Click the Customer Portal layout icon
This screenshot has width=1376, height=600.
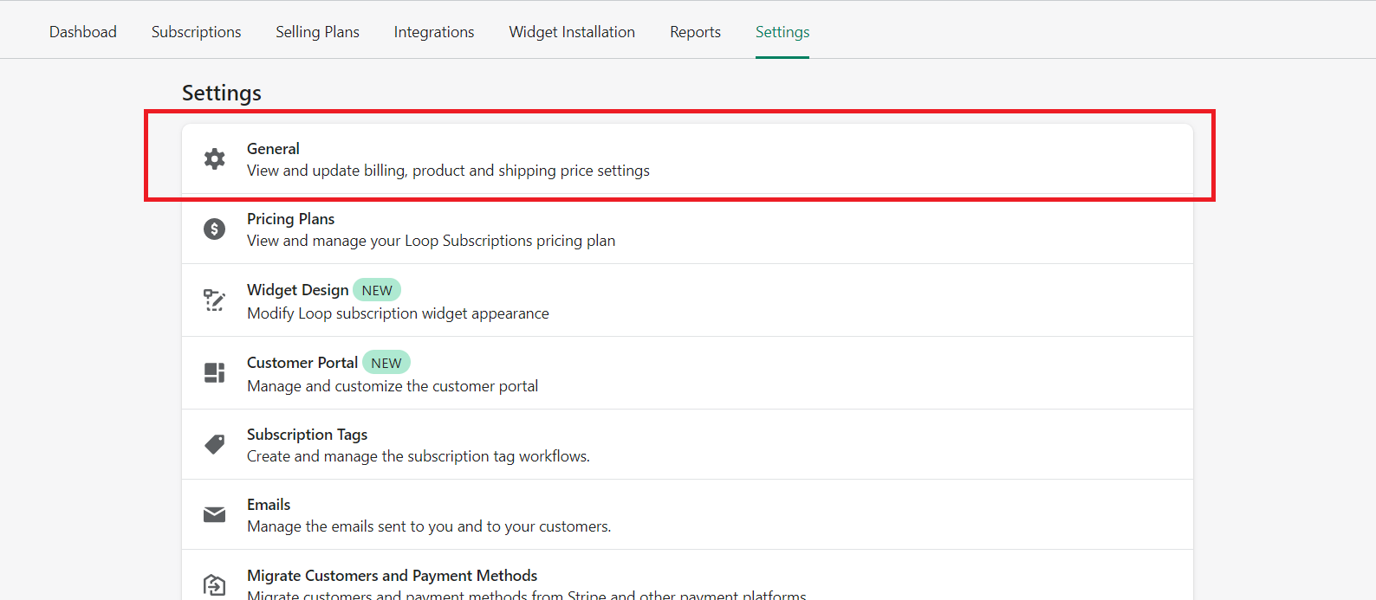pos(214,372)
